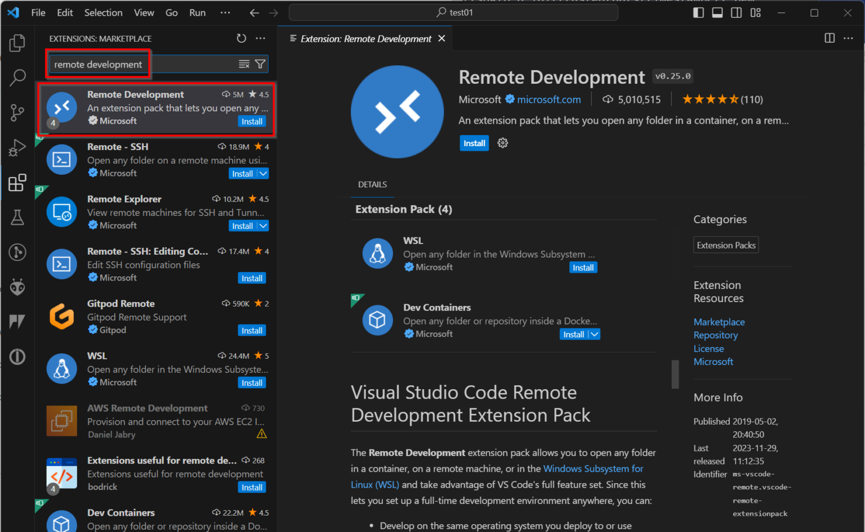Image resolution: width=865 pixels, height=532 pixels.
Task: Install the Remote Development extension pack
Action: coord(474,143)
